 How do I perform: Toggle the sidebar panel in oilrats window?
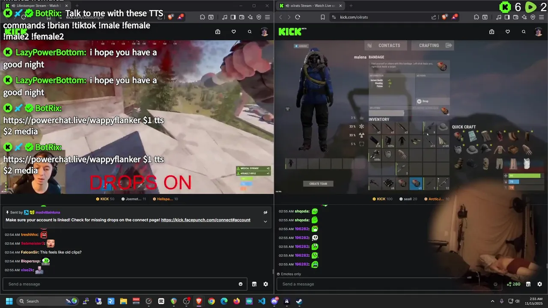coord(507,17)
